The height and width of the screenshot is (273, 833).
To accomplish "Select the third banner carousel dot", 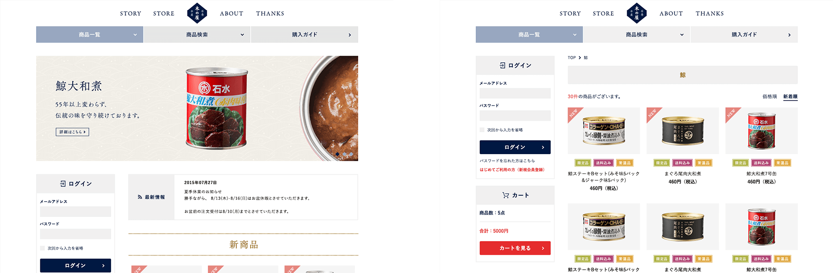I will tap(351, 154).
